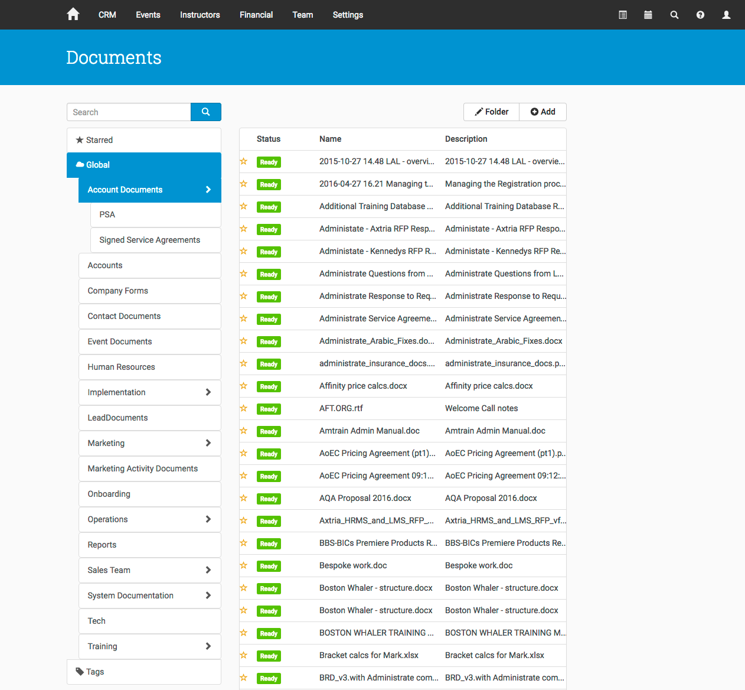Expand the Implementation folder chevron

point(208,392)
